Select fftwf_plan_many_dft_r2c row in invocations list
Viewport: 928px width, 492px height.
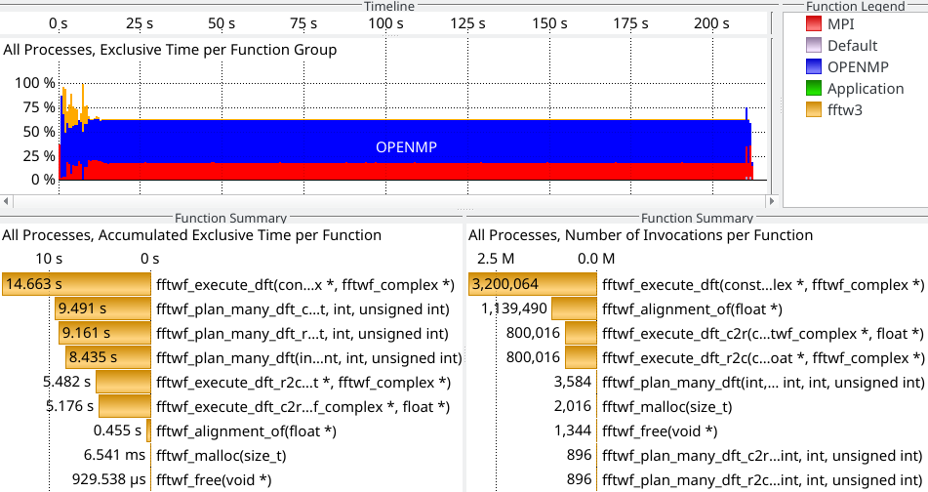[762, 479]
